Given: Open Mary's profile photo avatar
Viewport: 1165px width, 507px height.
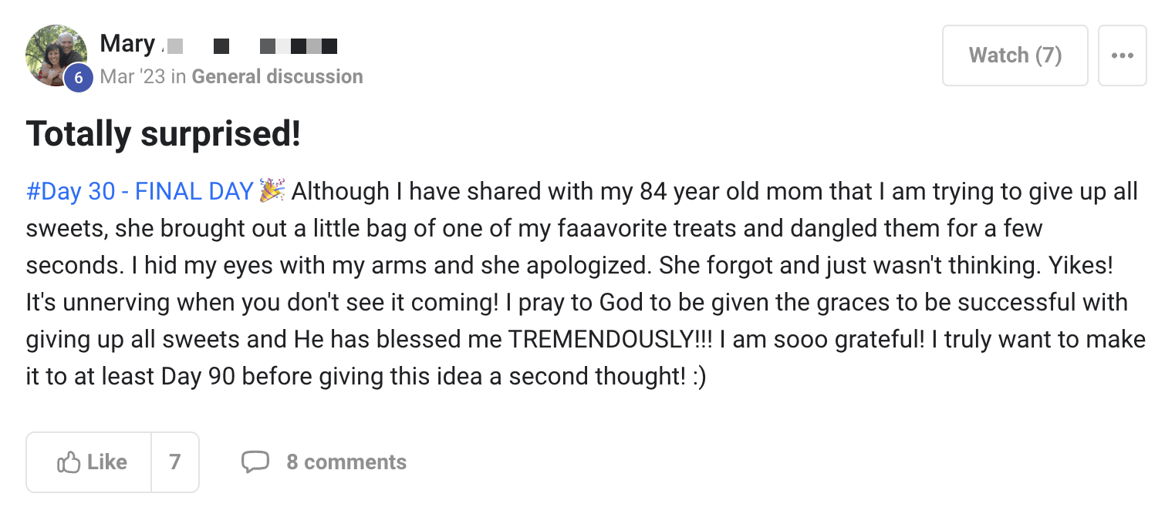Looking at the screenshot, I should tap(54, 54).
